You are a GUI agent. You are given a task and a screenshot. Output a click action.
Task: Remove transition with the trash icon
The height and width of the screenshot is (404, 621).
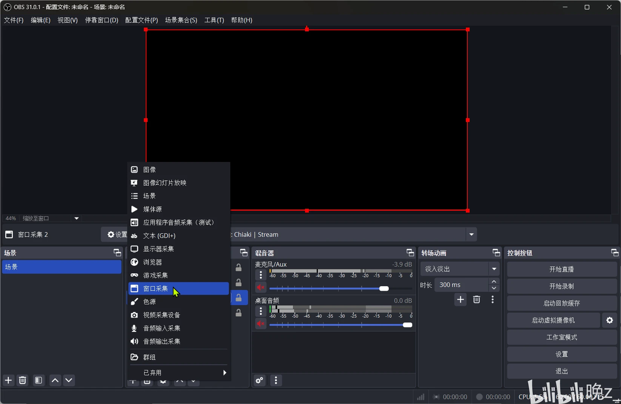coord(477,299)
